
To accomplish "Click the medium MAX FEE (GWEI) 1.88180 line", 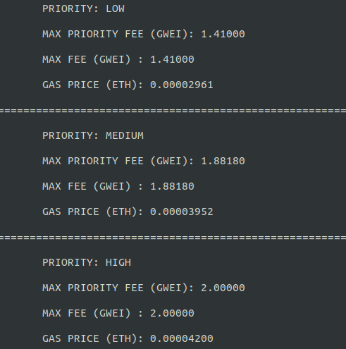I will pyautogui.click(x=118, y=187).
